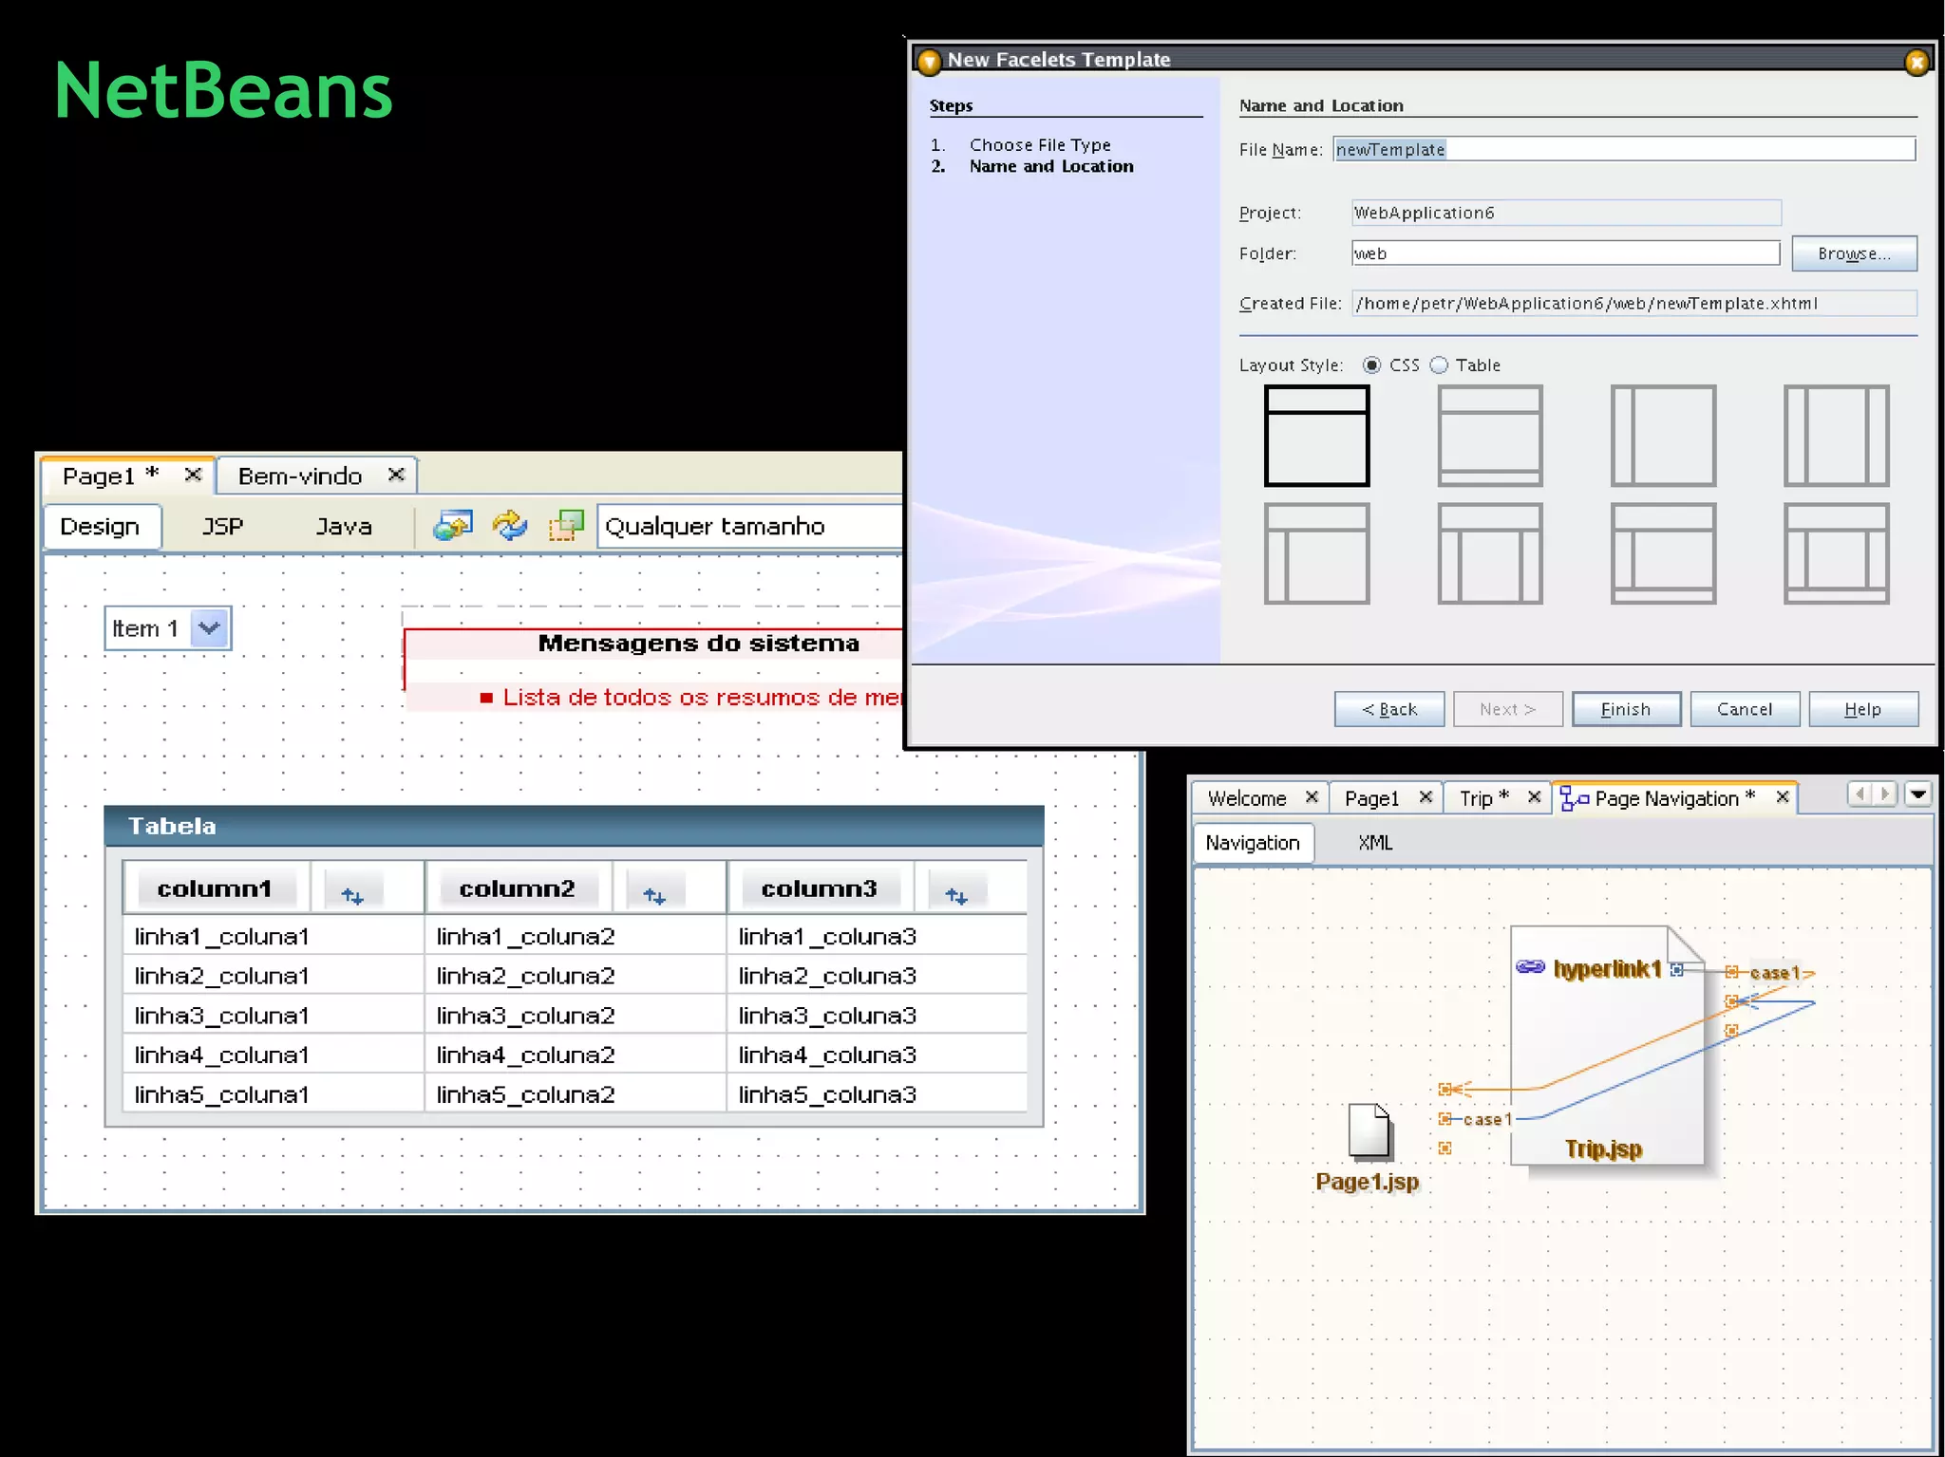Click the Cancel button
1945x1457 pixels.
tap(1745, 709)
